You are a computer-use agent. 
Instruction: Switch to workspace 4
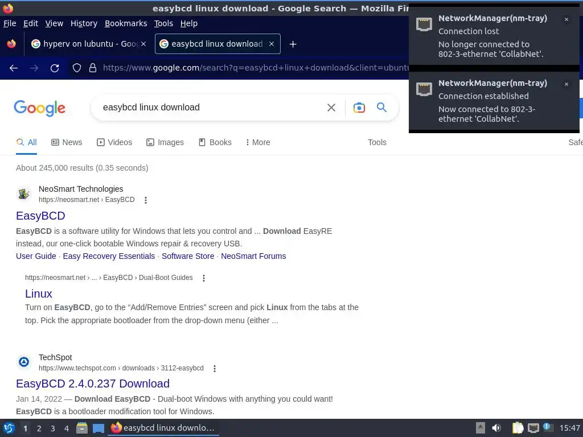click(x=67, y=428)
